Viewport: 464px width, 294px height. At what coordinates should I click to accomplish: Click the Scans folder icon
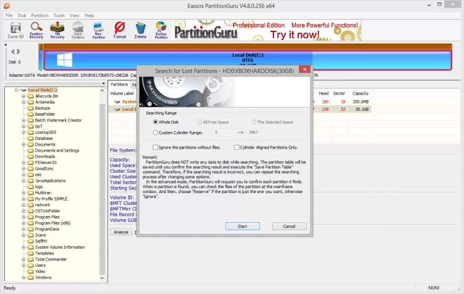click(30, 235)
